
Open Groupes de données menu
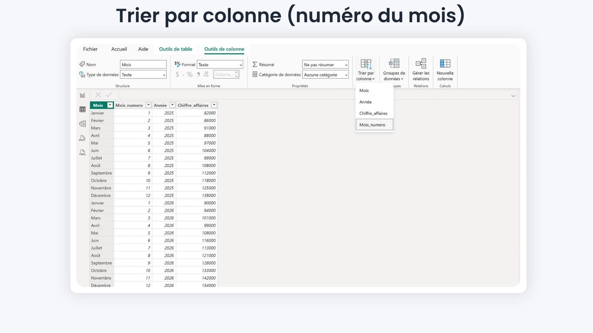point(394,70)
